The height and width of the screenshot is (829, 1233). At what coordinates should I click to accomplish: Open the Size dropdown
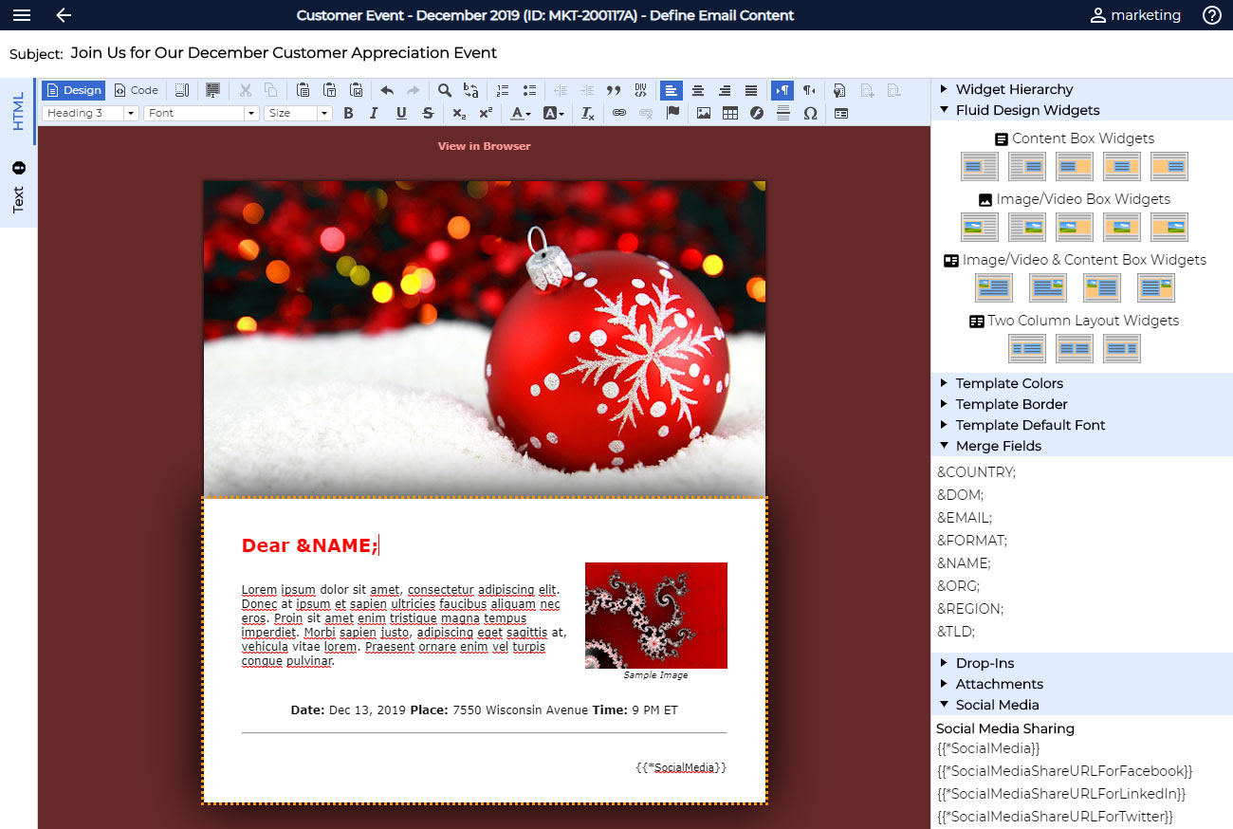point(298,113)
